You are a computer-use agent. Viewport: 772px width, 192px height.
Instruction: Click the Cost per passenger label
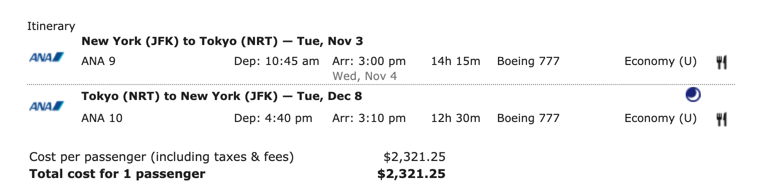[x=162, y=157]
